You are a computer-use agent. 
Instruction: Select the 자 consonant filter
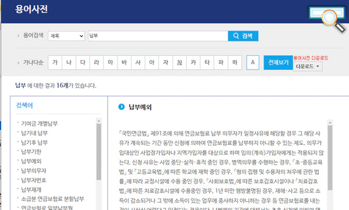coord(166,62)
